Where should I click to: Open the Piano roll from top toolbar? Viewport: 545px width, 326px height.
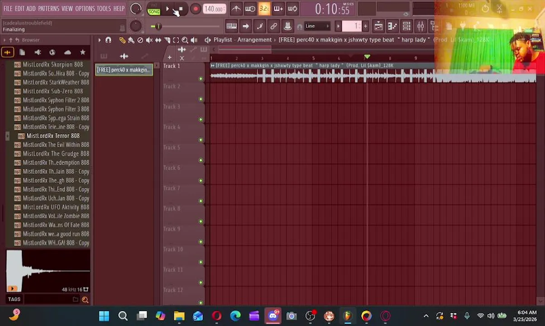pos(392,26)
